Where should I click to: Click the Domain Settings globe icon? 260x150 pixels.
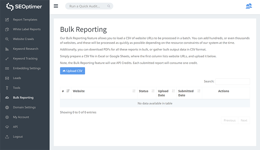pyautogui.click(x=7, y=108)
